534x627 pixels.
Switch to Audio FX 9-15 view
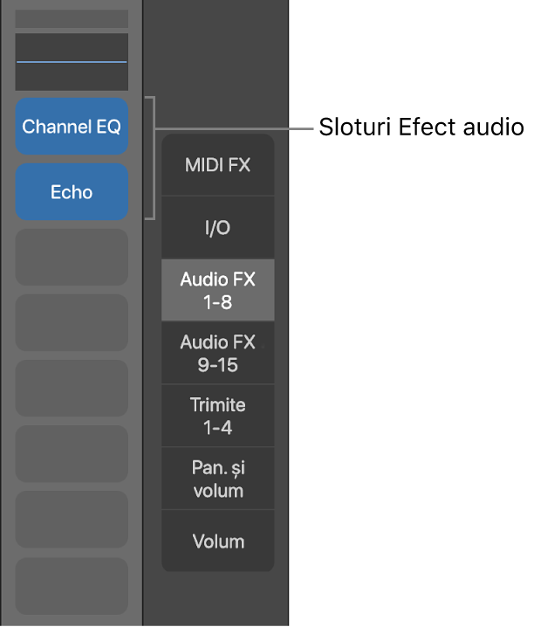coord(217,354)
